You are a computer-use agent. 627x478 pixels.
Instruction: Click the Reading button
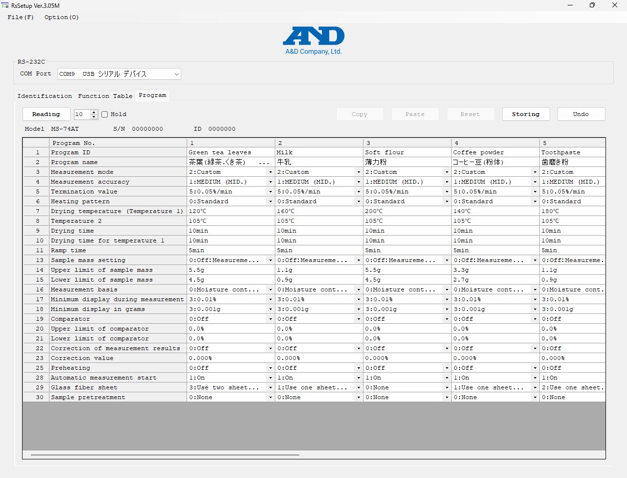tap(46, 114)
